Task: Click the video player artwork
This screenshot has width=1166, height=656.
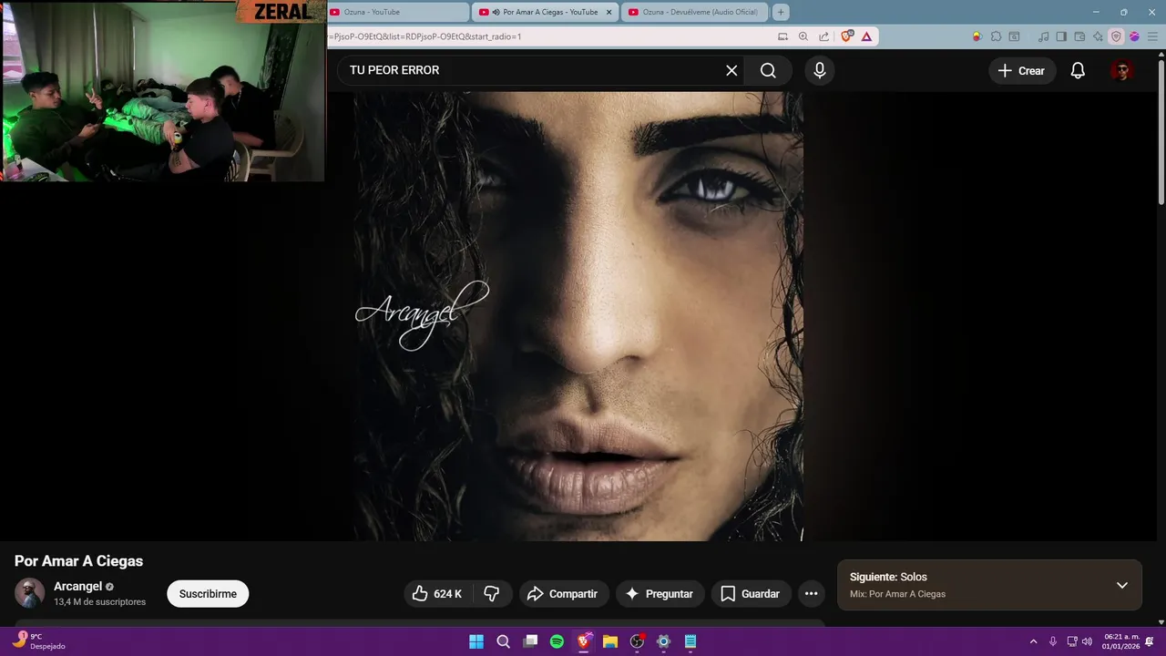Action: [578, 315]
